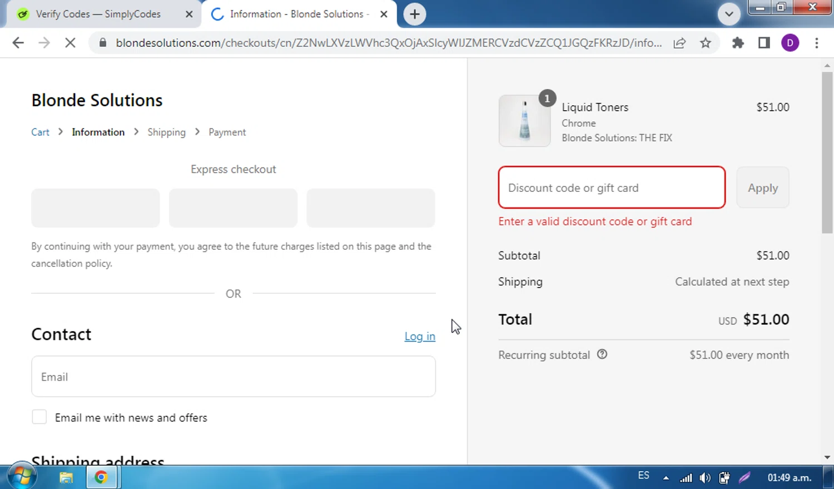Open the Extensions puzzle icon
The width and height of the screenshot is (834, 489).
[x=738, y=43]
